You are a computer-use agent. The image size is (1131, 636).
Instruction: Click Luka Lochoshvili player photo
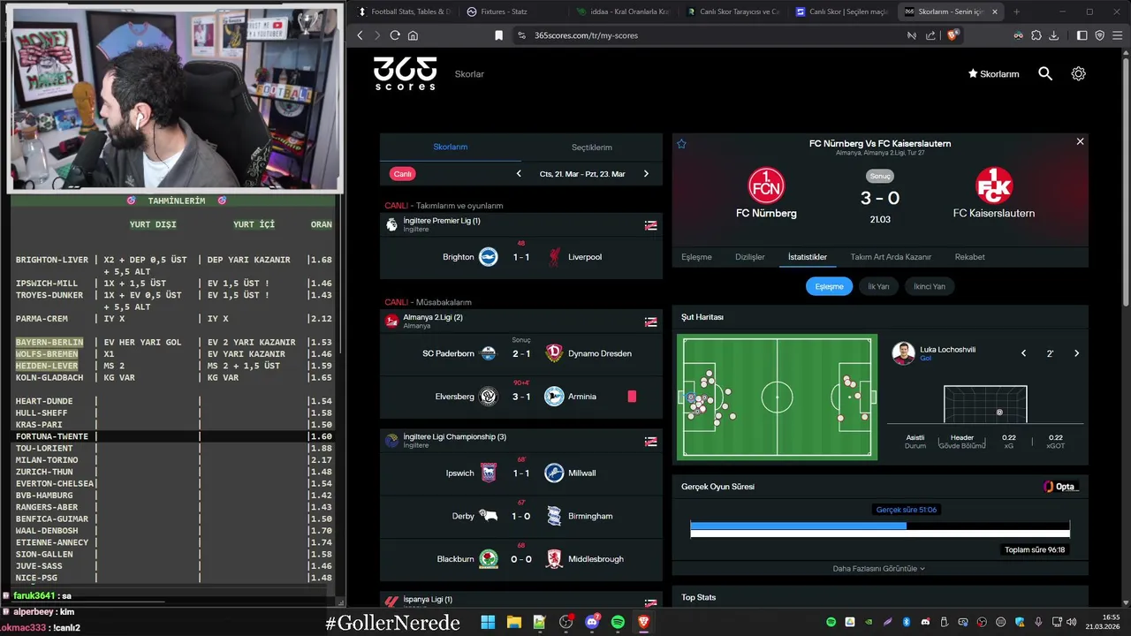[903, 353]
